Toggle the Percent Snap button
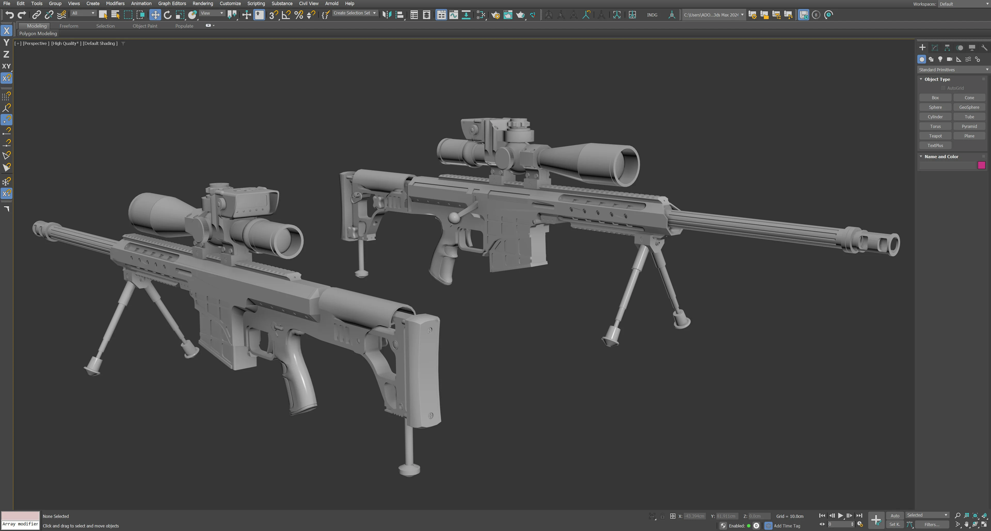The width and height of the screenshot is (991, 531). coord(299,15)
